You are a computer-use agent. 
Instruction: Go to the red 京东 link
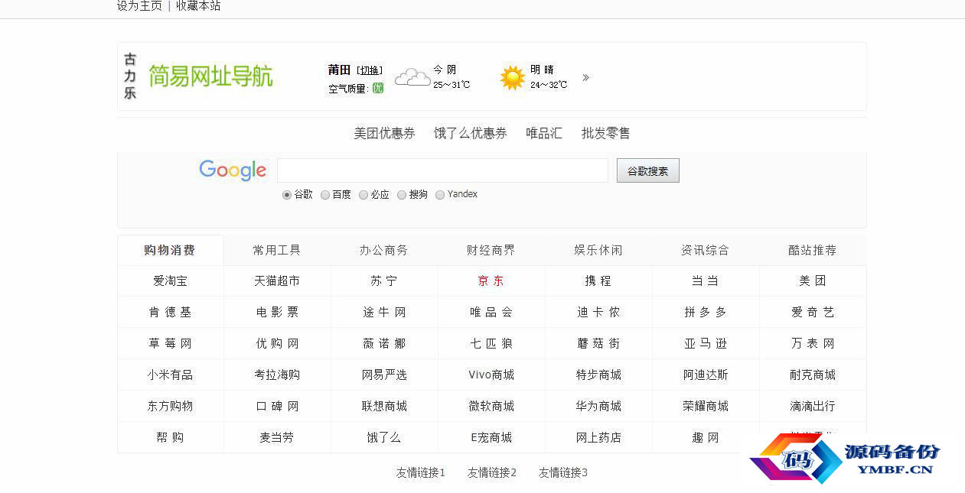pos(491,281)
